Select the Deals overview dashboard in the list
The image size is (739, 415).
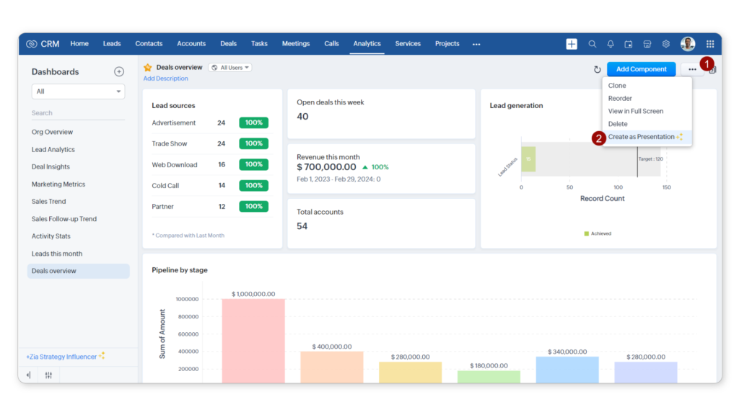pyautogui.click(x=78, y=270)
